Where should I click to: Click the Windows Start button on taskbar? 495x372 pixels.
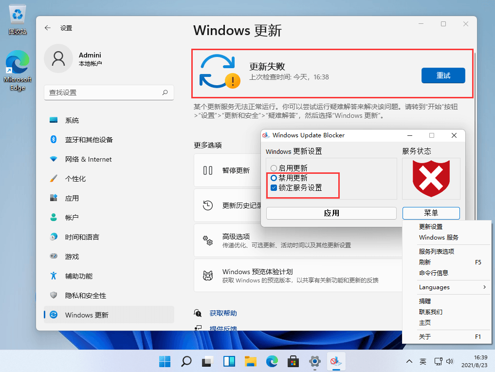pyautogui.click(x=165, y=361)
